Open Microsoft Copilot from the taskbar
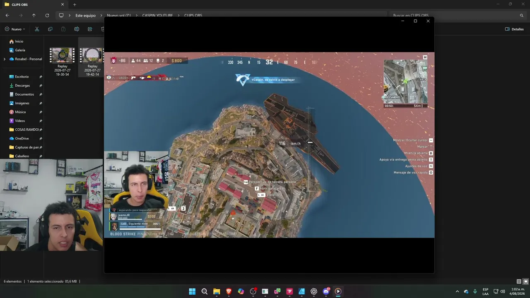This screenshot has width=530, height=298. pyautogui.click(x=241, y=291)
